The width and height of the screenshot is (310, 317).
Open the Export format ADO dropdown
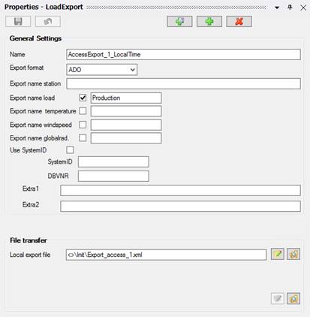pos(102,70)
